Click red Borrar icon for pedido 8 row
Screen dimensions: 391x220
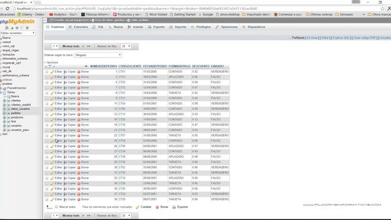click(79, 93)
